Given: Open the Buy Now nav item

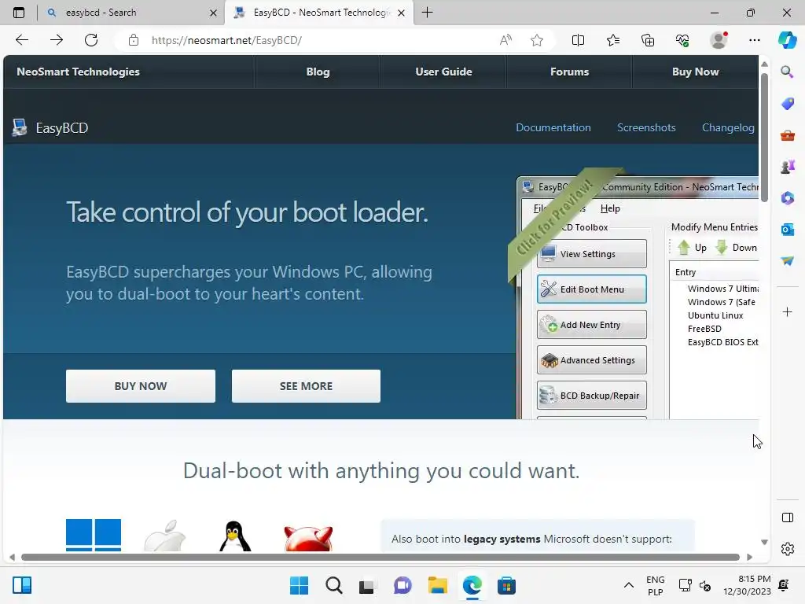Looking at the screenshot, I should 695,72.
